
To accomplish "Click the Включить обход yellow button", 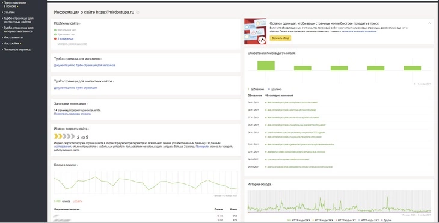I will click(280, 38).
